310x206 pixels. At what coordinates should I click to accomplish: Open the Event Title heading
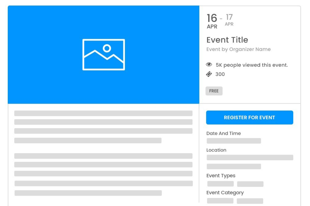227,40
